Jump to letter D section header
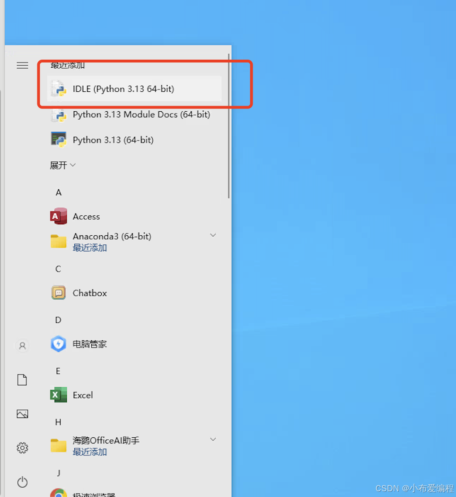Screen dimensions: 456x497 [58, 320]
